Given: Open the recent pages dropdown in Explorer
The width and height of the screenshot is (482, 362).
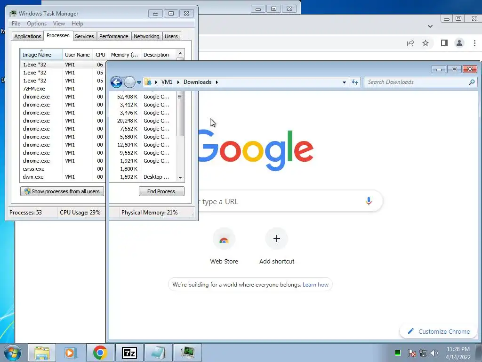Looking at the screenshot, I should pos(139,82).
